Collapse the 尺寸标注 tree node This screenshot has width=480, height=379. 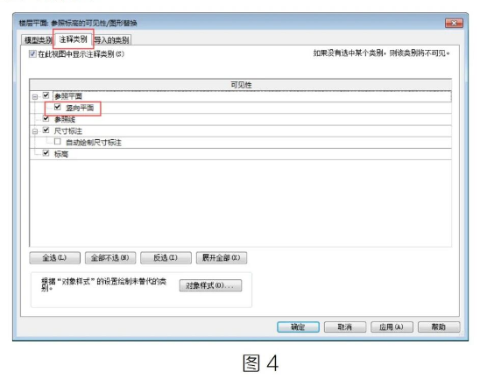pyautogui.click(x=35, y=131)
